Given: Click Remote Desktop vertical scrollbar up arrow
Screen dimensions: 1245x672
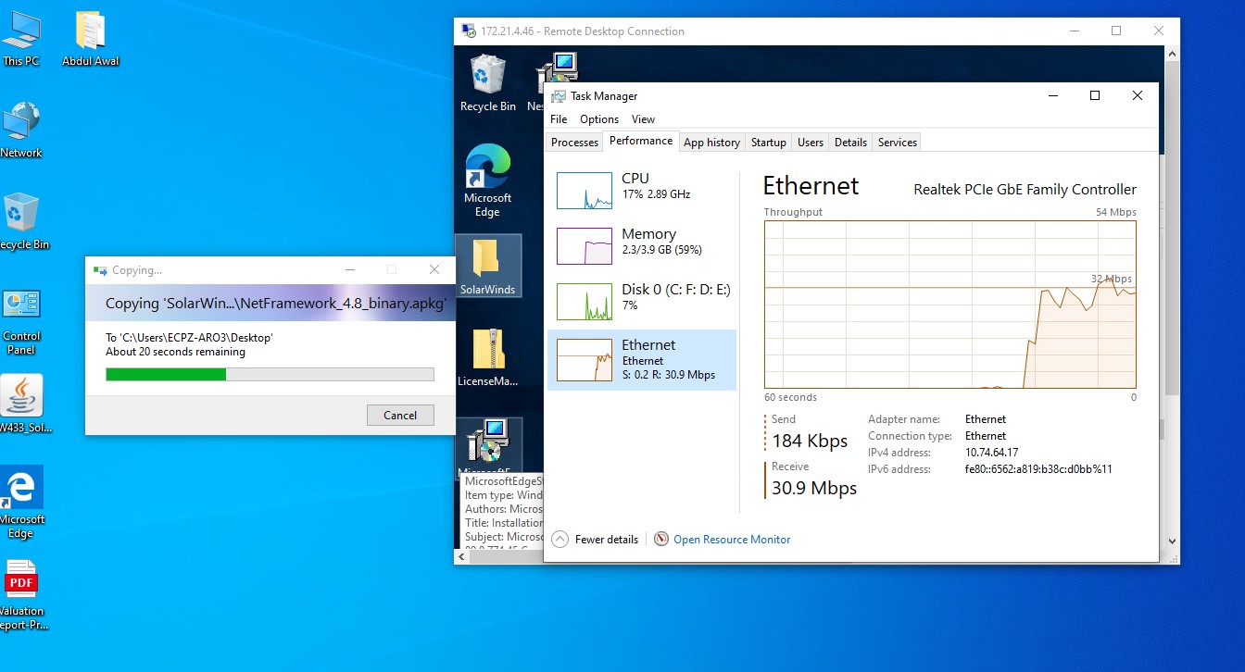Looking at the screenshot, I should (1172, 55).
